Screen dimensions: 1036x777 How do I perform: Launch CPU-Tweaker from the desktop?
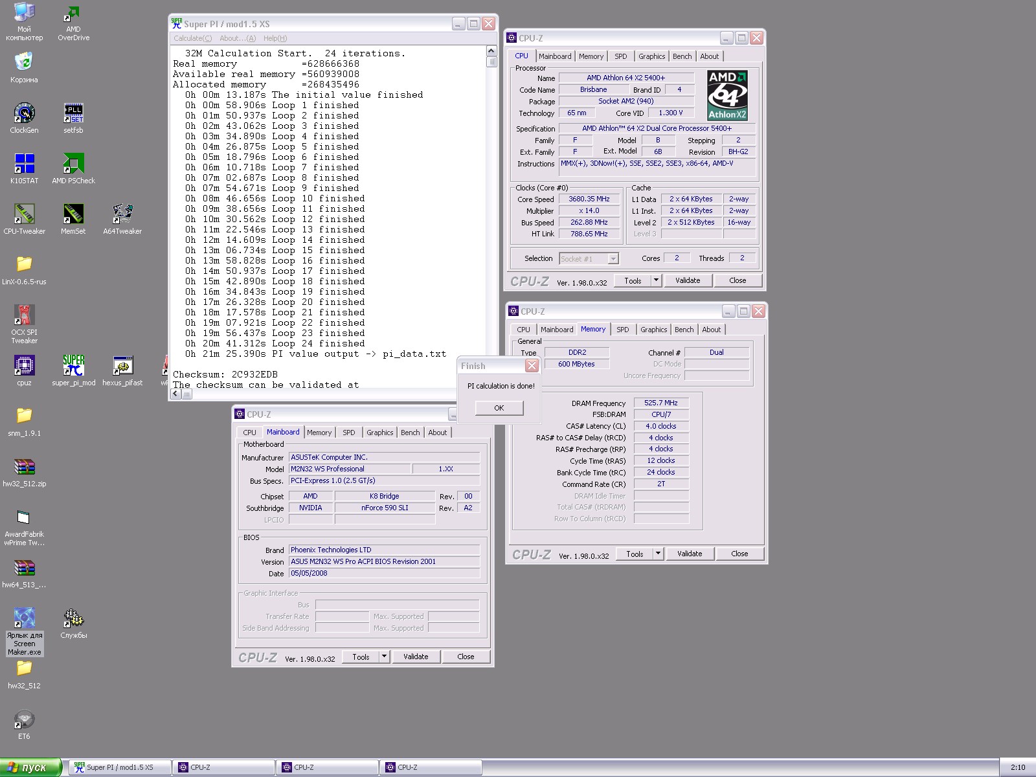24,220
